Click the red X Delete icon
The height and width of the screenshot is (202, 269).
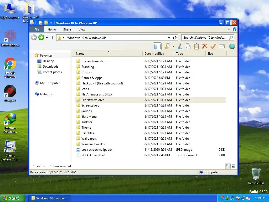point(205,46)
